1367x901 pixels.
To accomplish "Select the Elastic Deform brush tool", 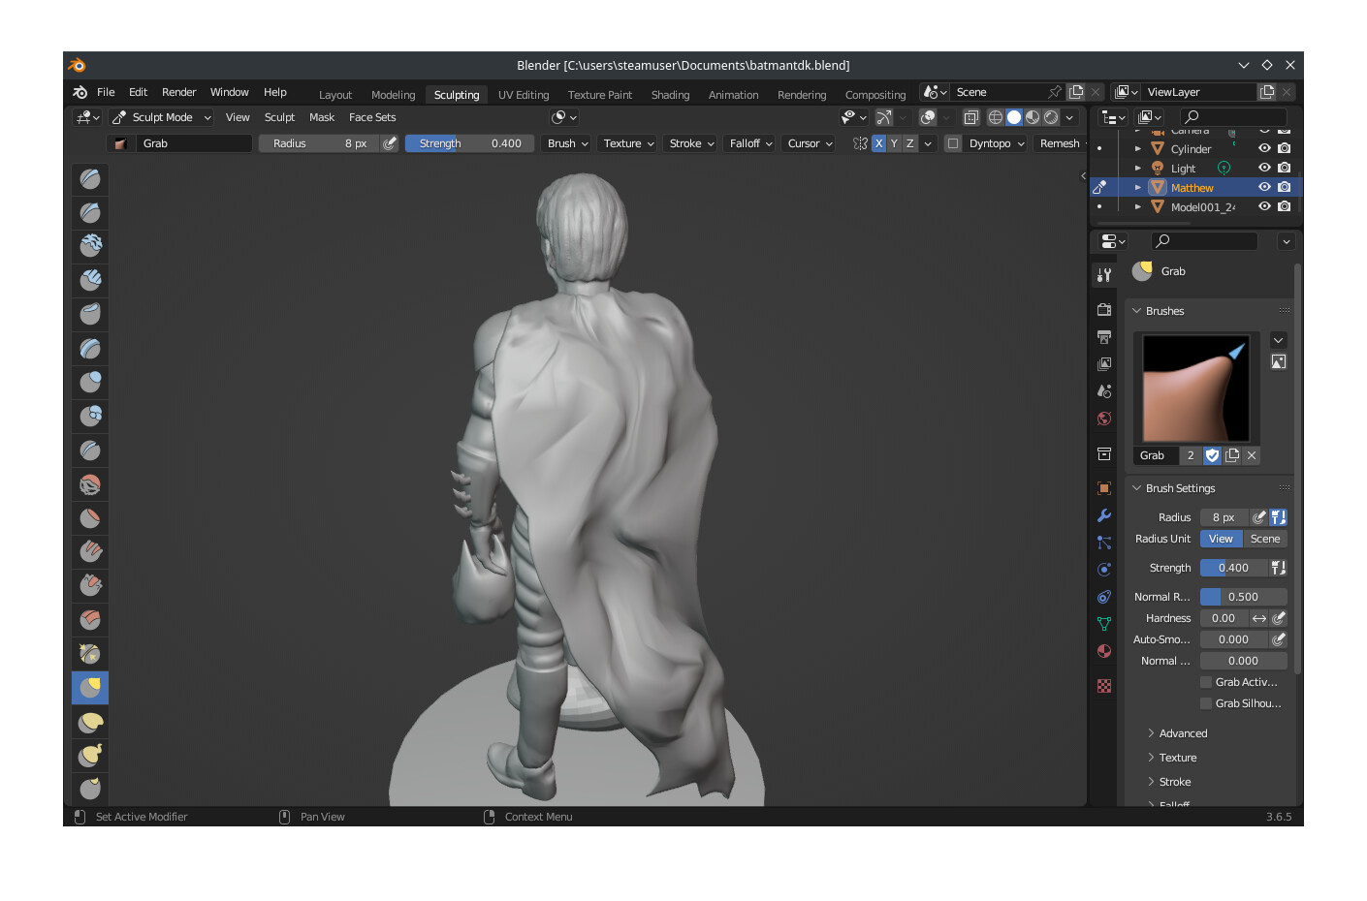I will [90, 722].
